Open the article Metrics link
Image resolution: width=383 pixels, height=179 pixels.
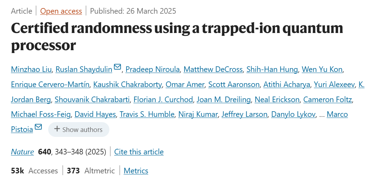point(136,171)
